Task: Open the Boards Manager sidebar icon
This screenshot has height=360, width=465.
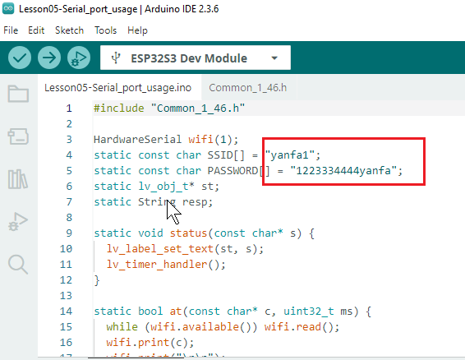Action: pyautogui.click(x=18, y=136)
